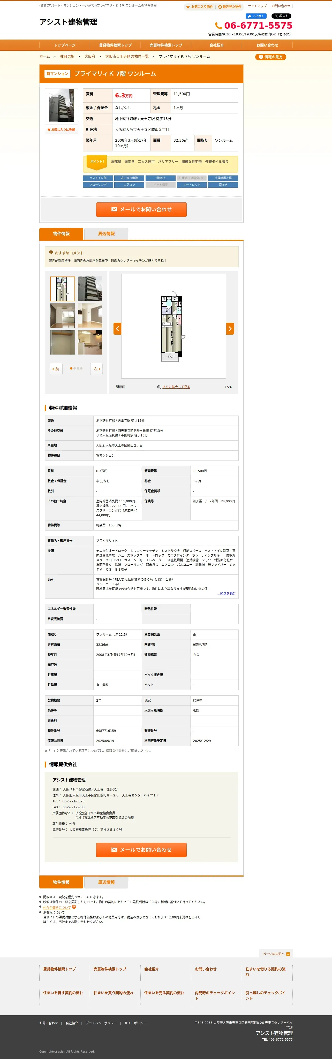Open footer link 引っ越しのチェックポイント
This screenshot has width=332, height=1059.
pos(265,995)
